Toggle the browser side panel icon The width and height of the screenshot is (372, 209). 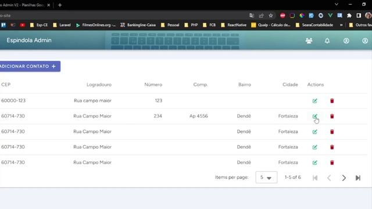click(x=359, y=16)
